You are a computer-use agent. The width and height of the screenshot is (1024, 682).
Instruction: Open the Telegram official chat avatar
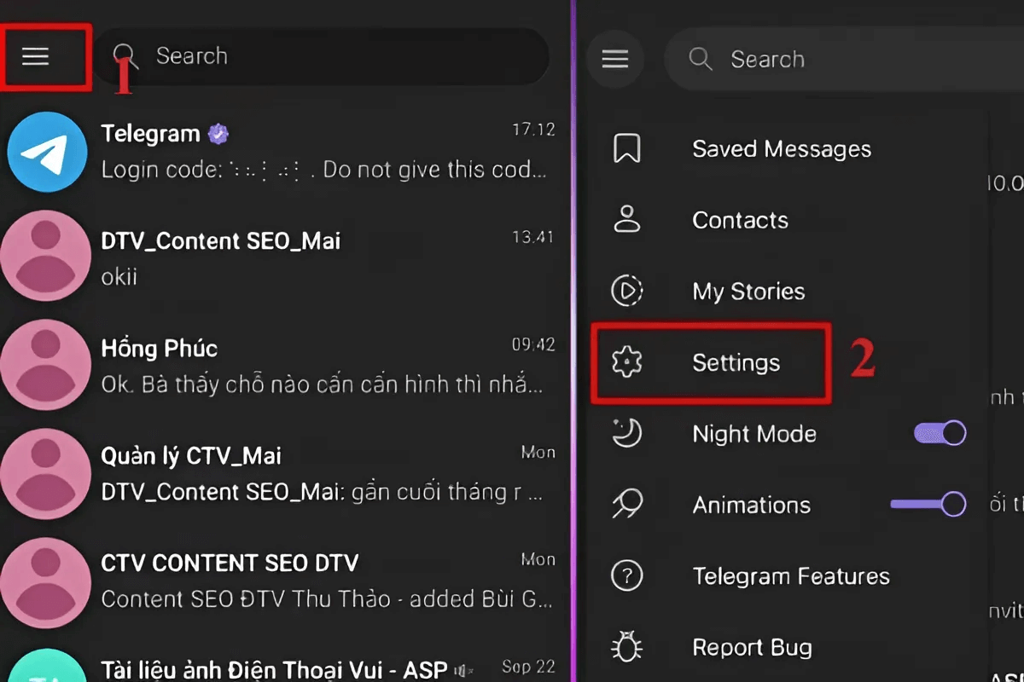coord(47,153)
